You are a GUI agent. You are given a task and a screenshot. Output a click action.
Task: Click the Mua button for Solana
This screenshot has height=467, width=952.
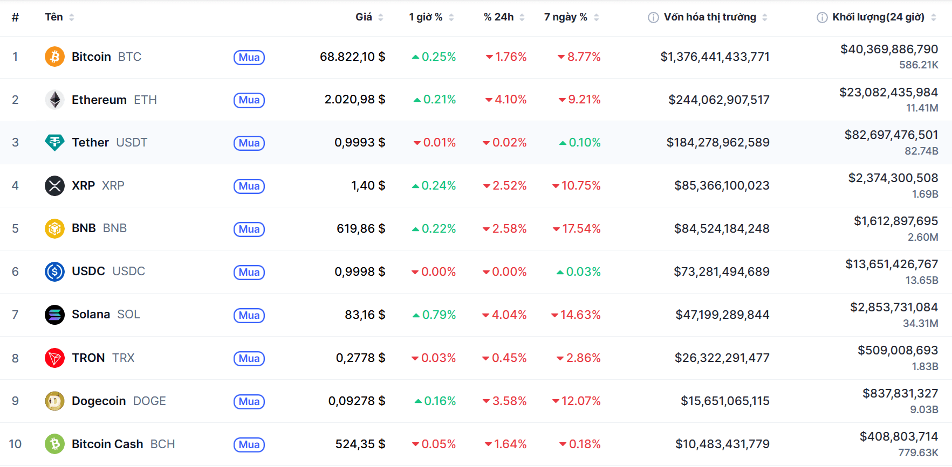click(x=249, y=315)
